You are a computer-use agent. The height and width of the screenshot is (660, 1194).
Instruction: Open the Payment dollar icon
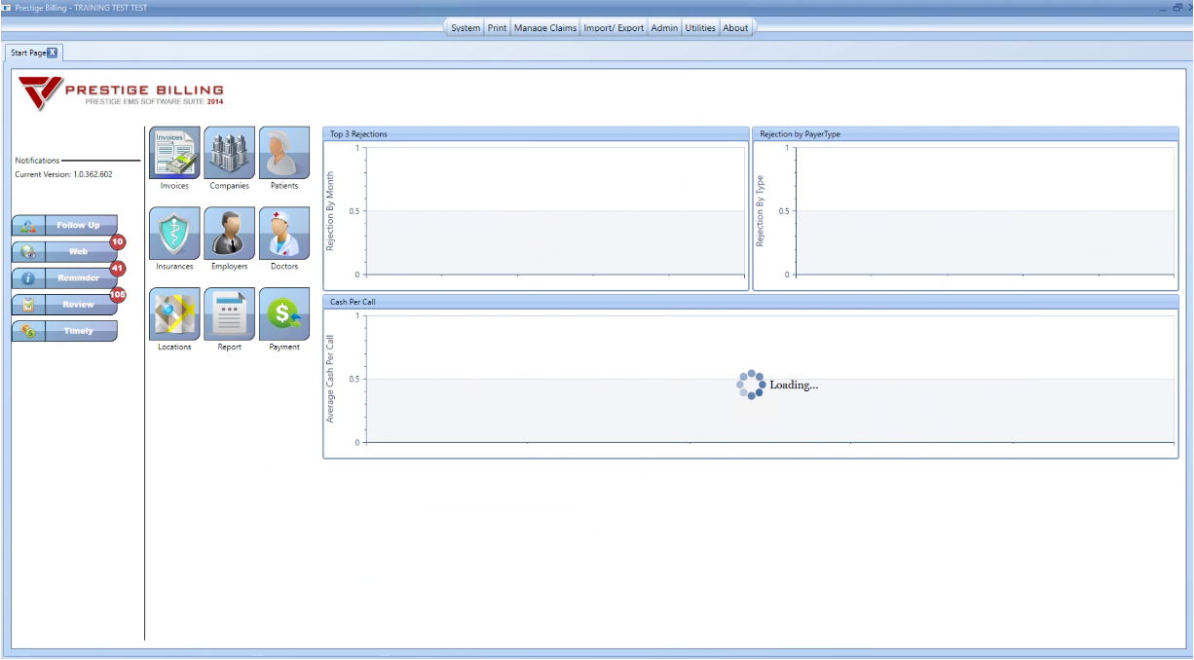(283, 313)
